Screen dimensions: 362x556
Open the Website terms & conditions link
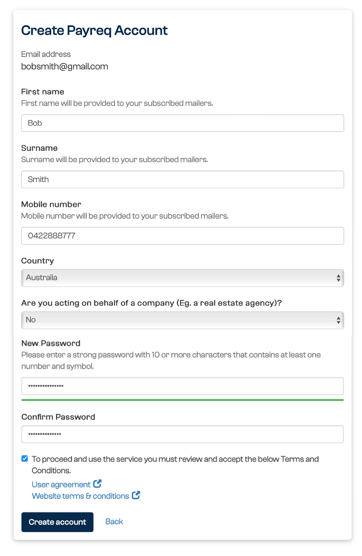point(80,496)
